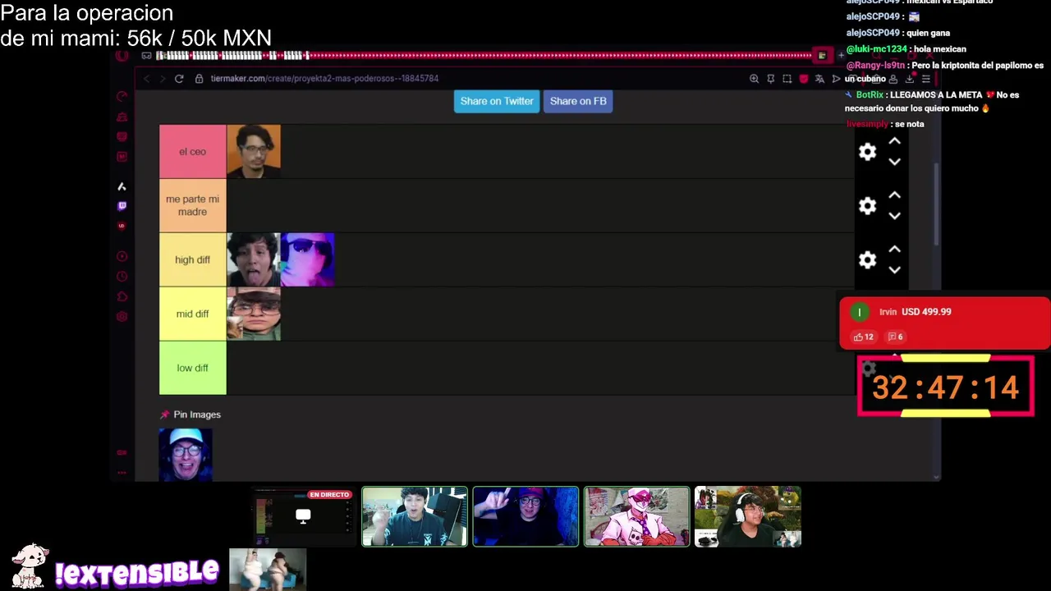Click the high diff tier label
Image resolution: width=1051 pixels, height=591 pixels.
click(x=192, y=260)
